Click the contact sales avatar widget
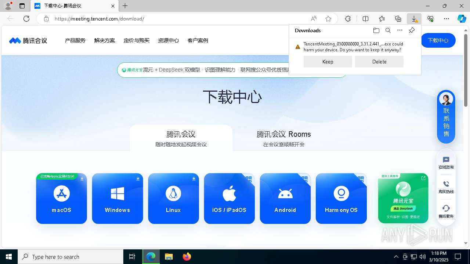This screenshot has width=470, height=264. (x=446, y=117)
